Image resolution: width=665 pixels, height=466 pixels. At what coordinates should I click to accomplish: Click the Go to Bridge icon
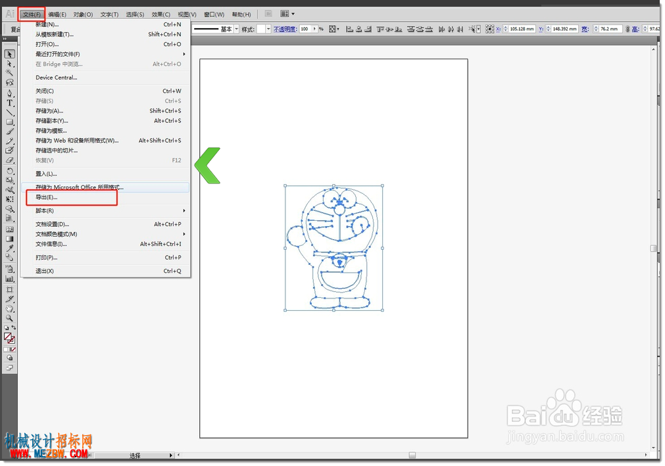(268, 14)
